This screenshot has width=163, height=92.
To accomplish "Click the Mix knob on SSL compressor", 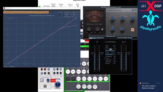I will tap(98, 29).
